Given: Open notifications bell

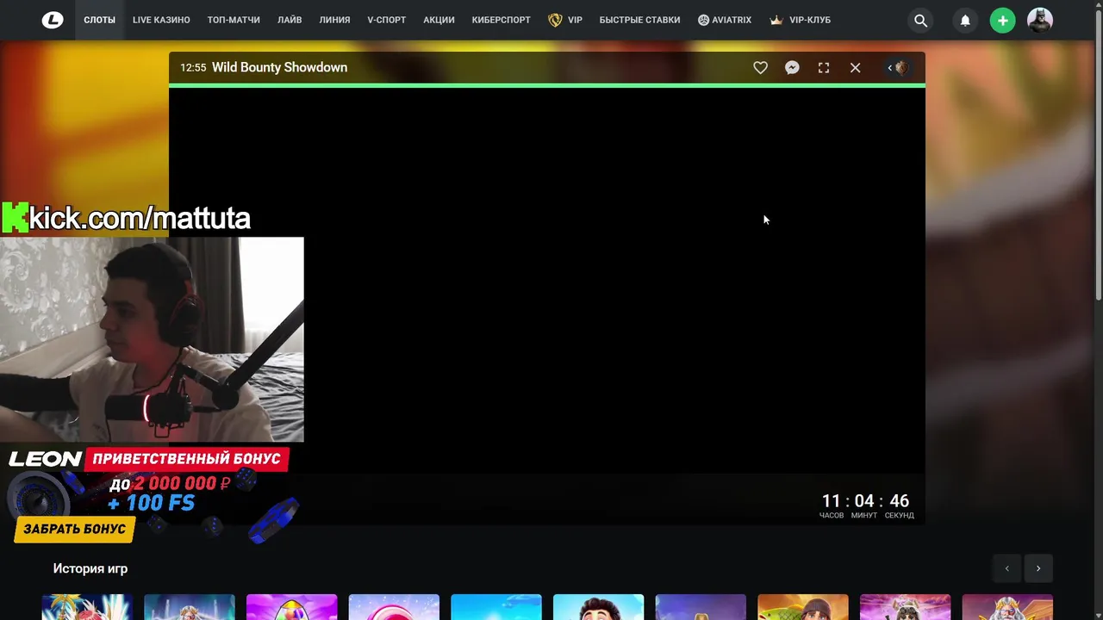Looking at the screenshot, I should click(965, 21).
